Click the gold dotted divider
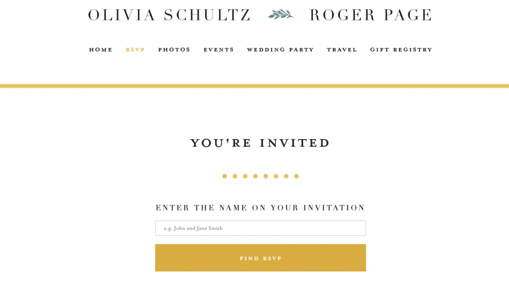The width and height of the screenshot is (509, 301). [x=261, y=176]
